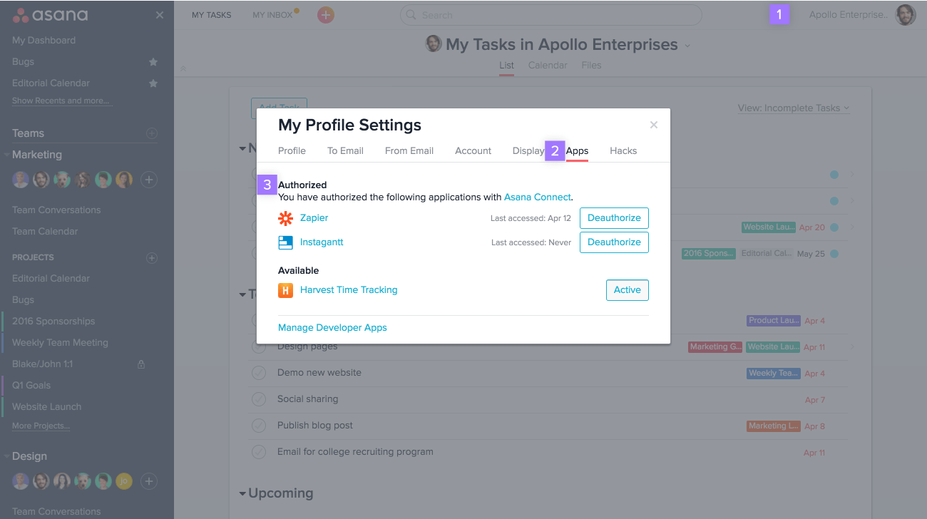Open the dropdown arrow beside the My Tasks title
Image resolution: width=927 pixels, height=519 pixels.
(x=687, y=45)
